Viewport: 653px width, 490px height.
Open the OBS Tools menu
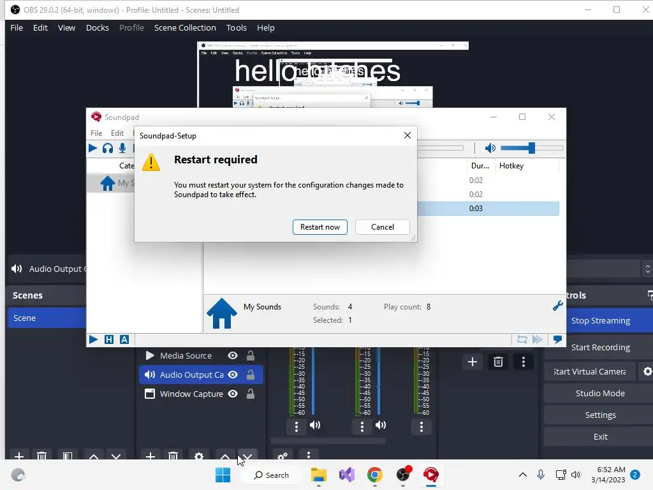coord(236,27)
